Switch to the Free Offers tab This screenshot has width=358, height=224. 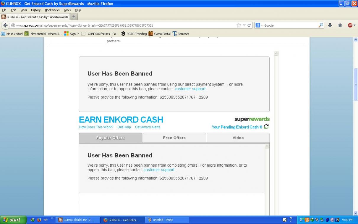point(174,138)
